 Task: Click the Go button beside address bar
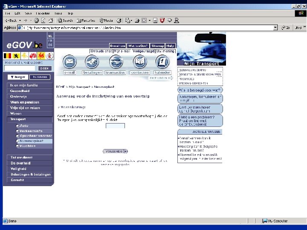coord(286,28)
